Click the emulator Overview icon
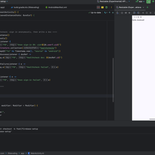Viewport: 155px width, 155px height. tap(150, 13)
